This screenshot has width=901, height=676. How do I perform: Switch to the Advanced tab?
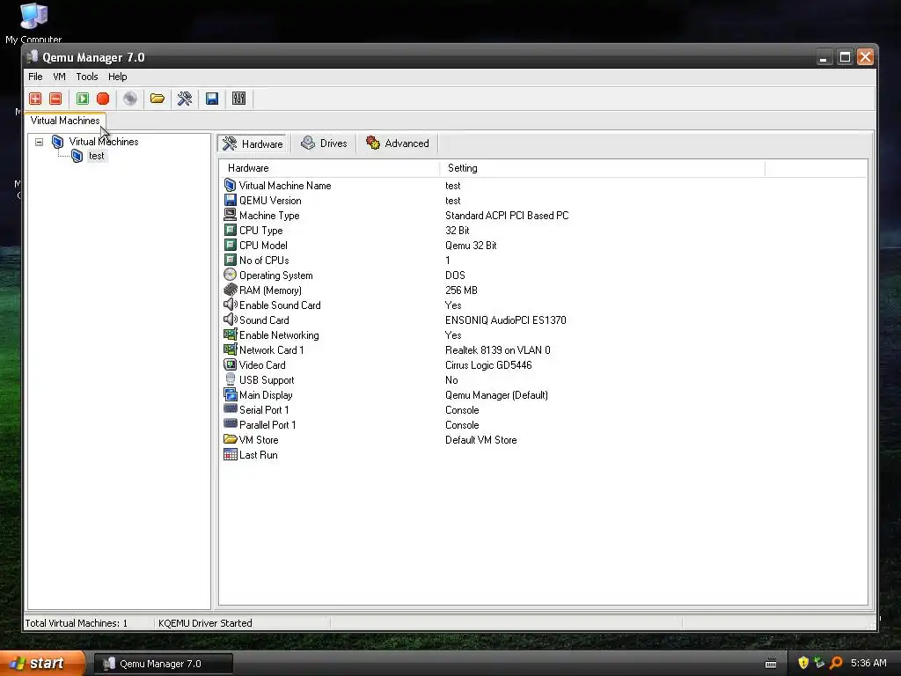click(x=398, y=143)
